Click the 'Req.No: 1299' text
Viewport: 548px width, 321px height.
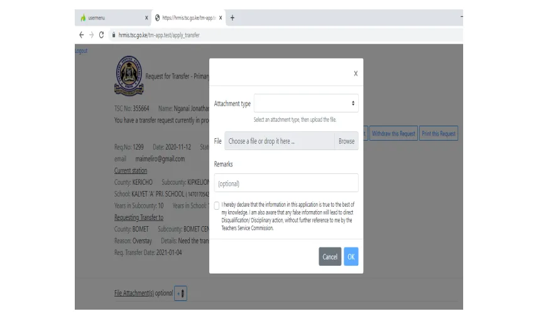coord(129,147)
